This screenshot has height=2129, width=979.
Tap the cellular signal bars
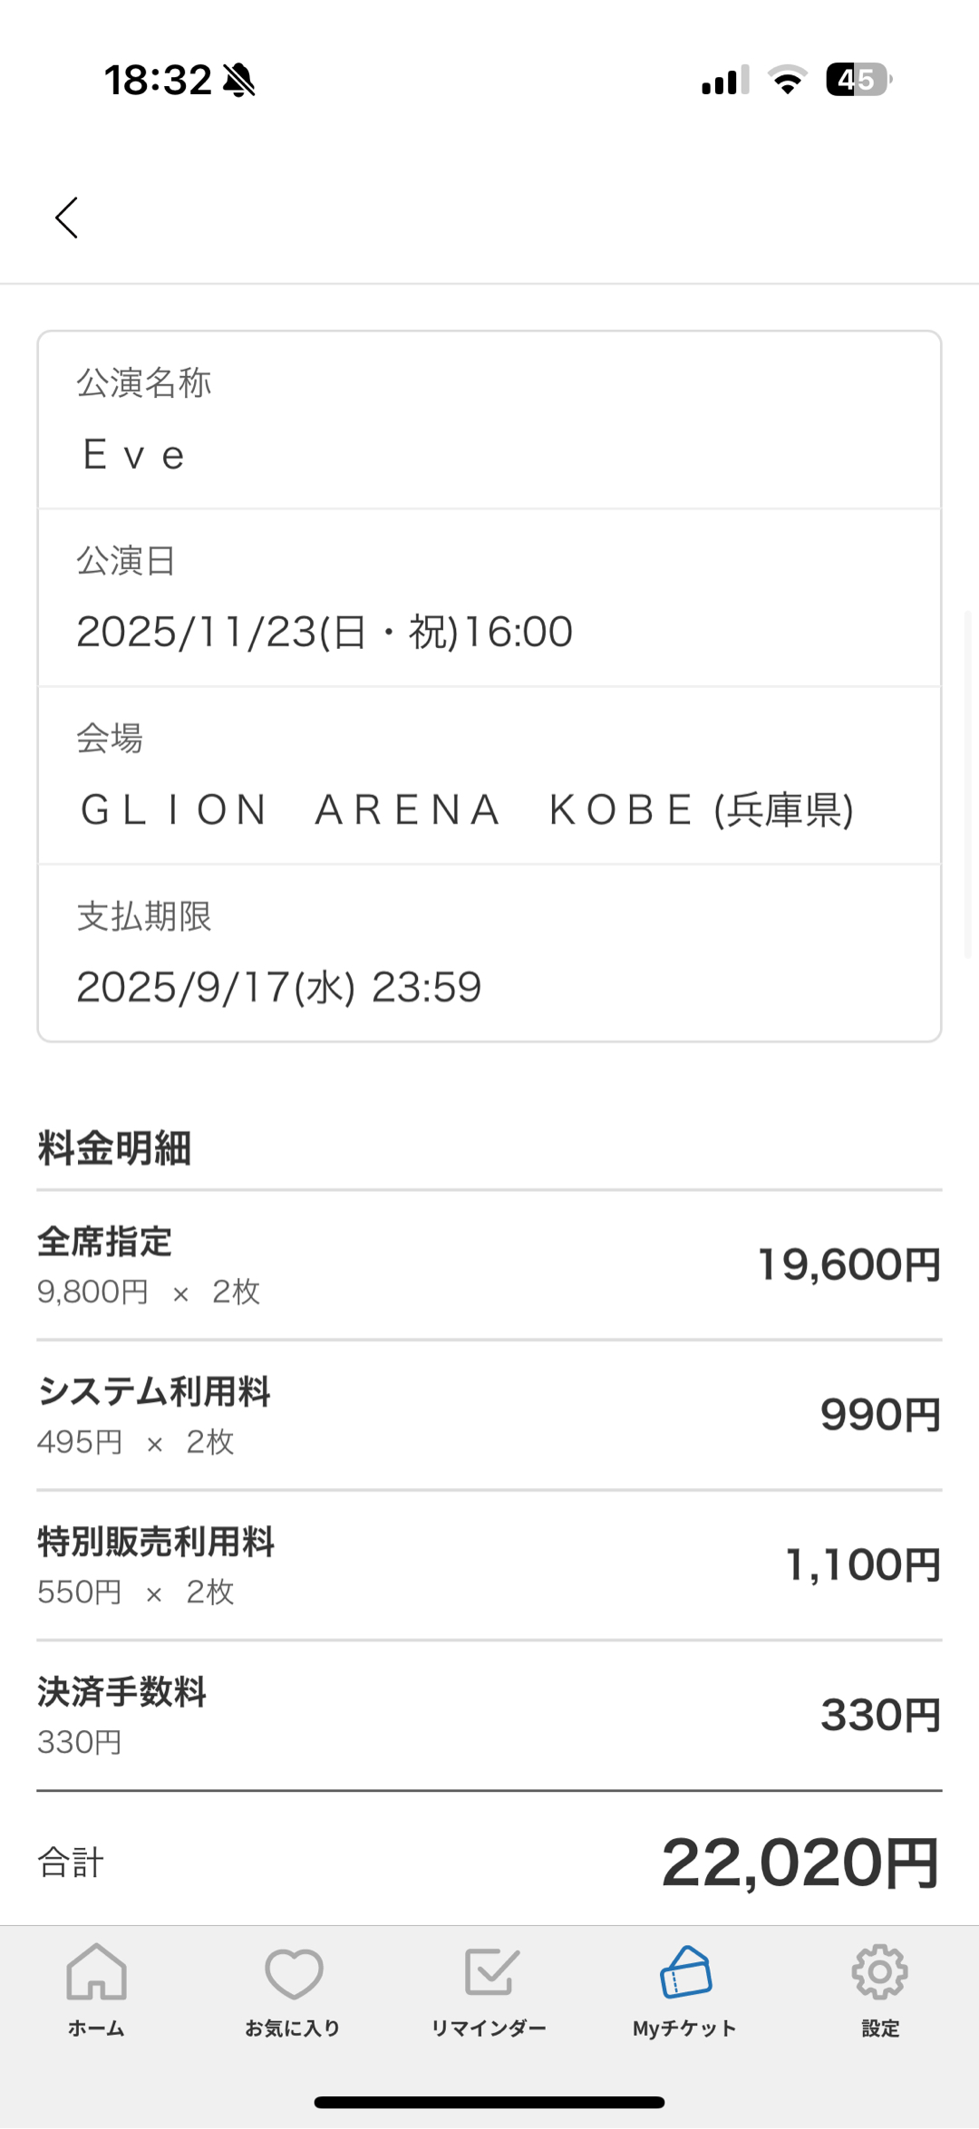724,80
